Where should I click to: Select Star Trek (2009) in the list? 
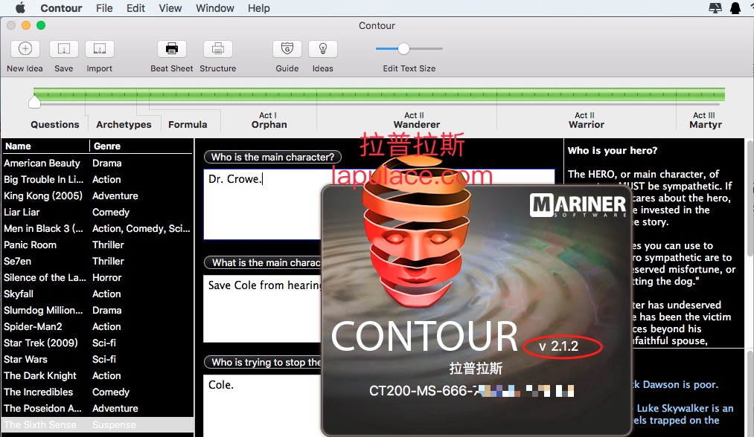click(x=98, y=343)
